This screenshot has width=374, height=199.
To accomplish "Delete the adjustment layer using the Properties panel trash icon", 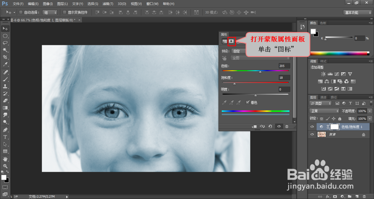I will click(287, 127).
